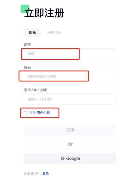Select the 邮箱 registration tab
128x179 pixels.
point(32,32)
